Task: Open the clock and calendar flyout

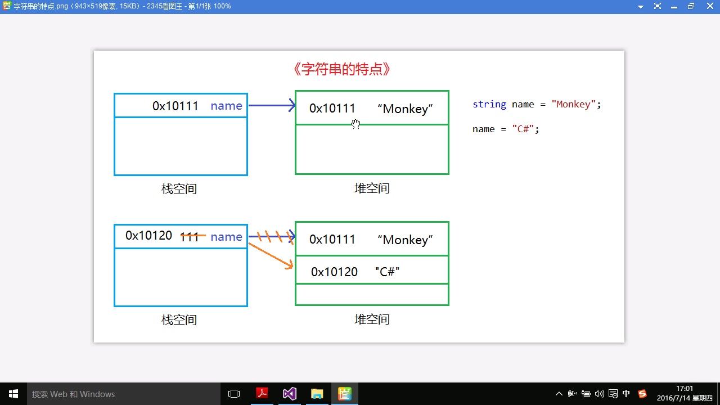Action: coord(685,394)
